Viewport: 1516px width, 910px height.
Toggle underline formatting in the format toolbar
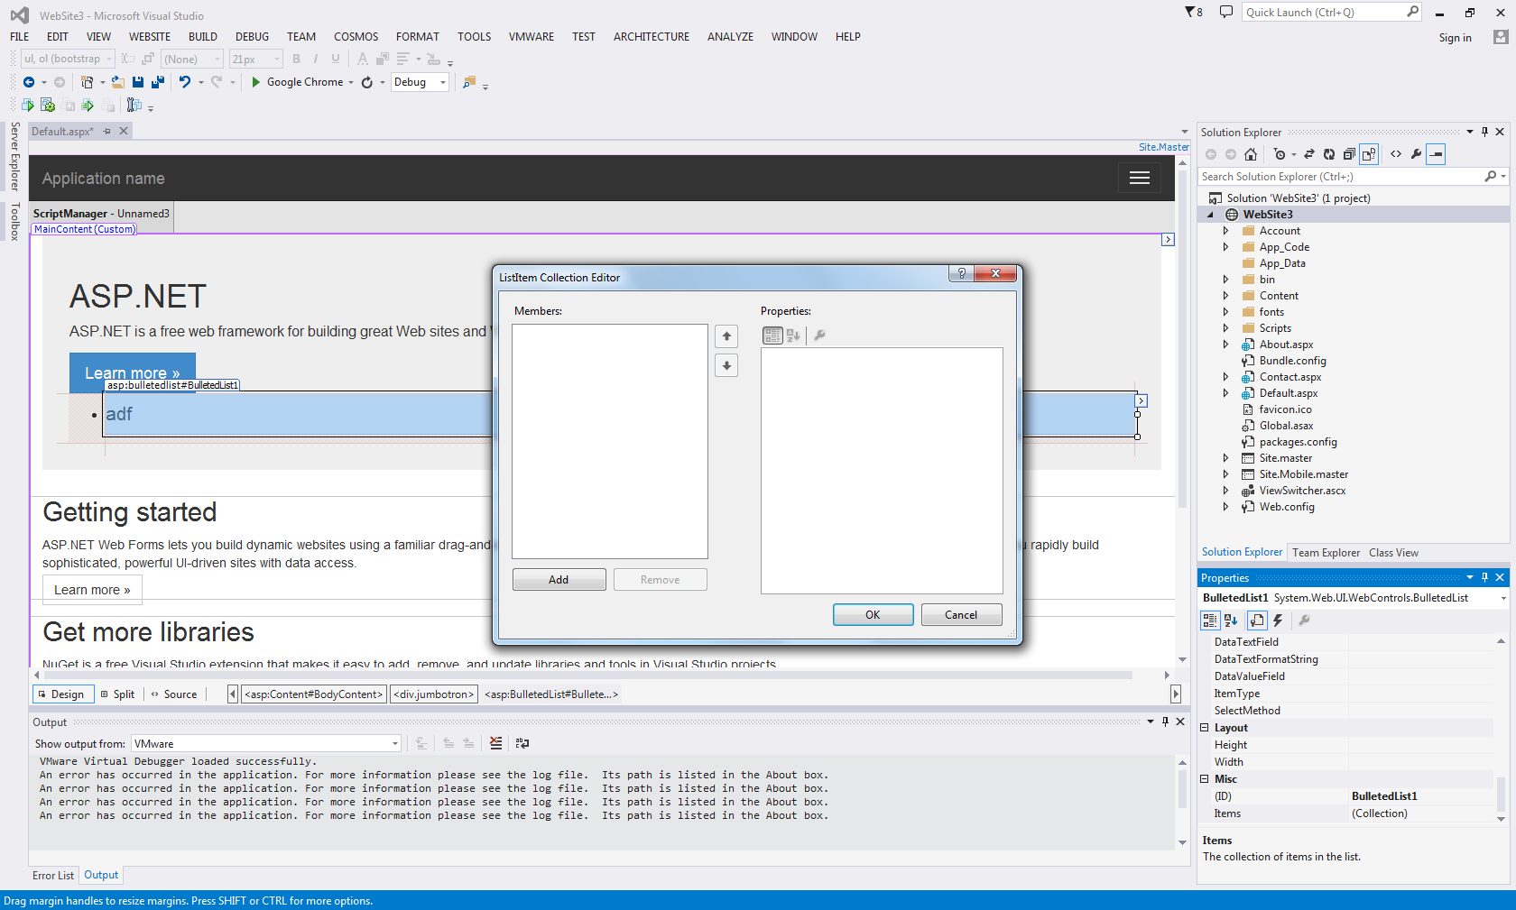[335, 58]
